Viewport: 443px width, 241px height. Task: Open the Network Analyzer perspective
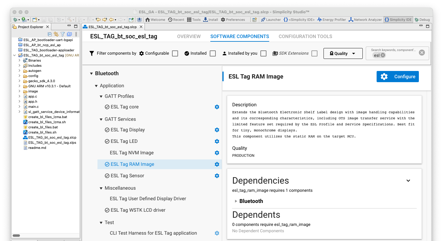[x=365, y=20]
